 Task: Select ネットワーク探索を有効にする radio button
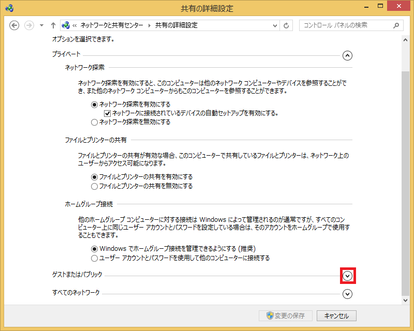(94, 104)
